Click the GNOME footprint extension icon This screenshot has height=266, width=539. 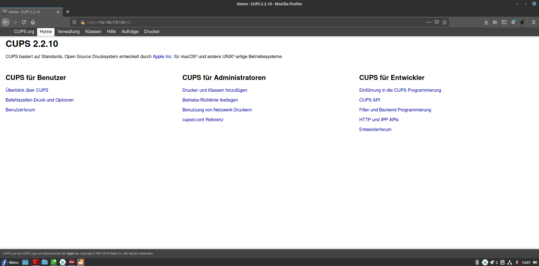click(x=522, y=22)
